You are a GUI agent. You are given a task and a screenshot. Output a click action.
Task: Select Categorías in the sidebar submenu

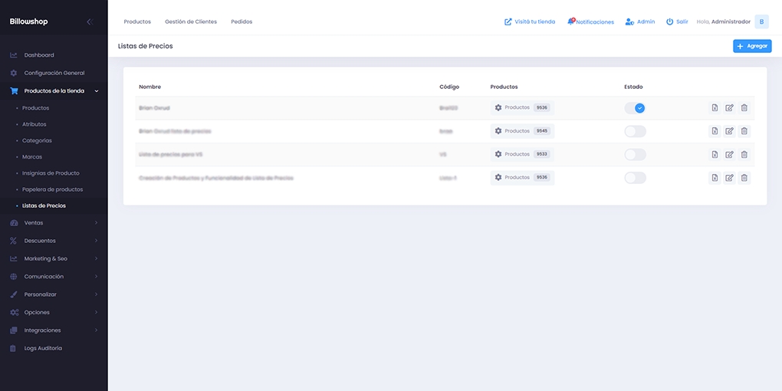[37, 140]
